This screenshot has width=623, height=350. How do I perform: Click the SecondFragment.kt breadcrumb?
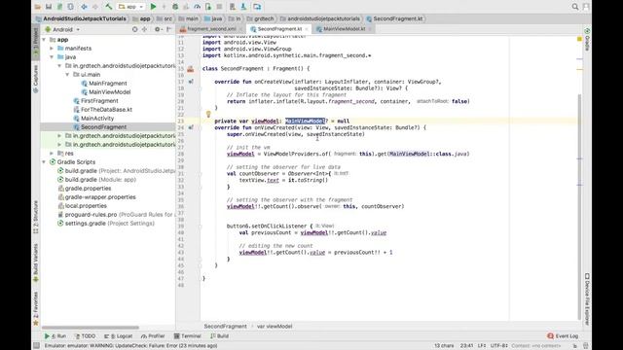pos(394,18)
